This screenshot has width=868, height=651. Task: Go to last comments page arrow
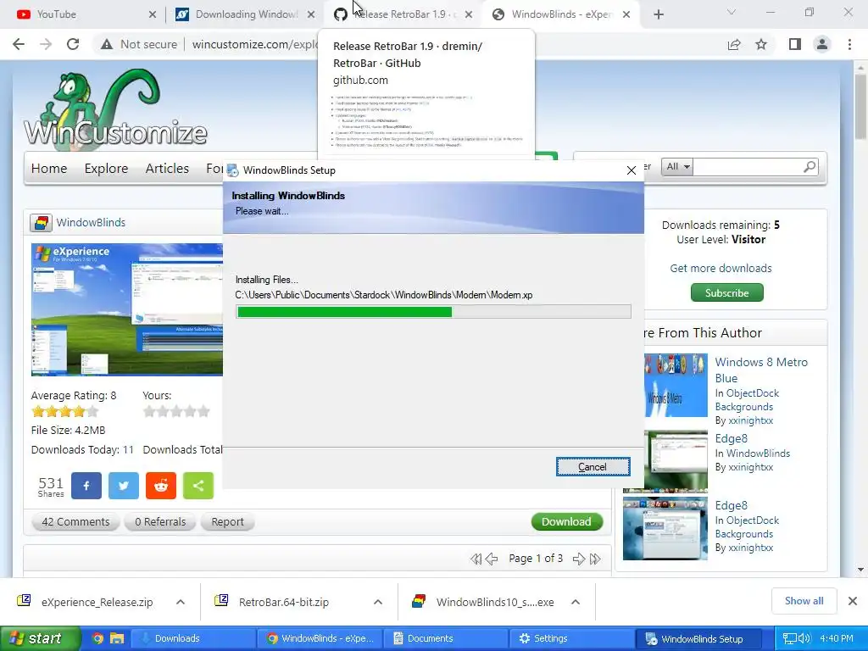[x=595, y=559]
